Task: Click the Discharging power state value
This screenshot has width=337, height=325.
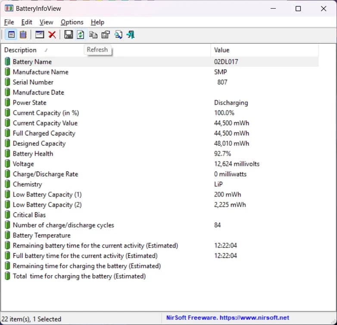Action: (x=231, y=103)
